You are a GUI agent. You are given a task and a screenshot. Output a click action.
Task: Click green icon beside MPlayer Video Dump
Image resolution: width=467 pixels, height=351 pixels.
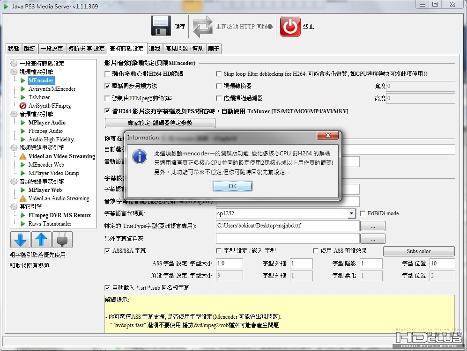point(22,173)
